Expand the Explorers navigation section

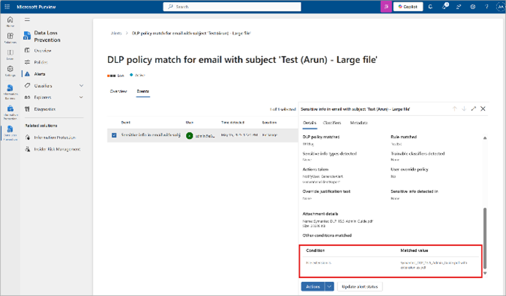(x=81, y=97)
